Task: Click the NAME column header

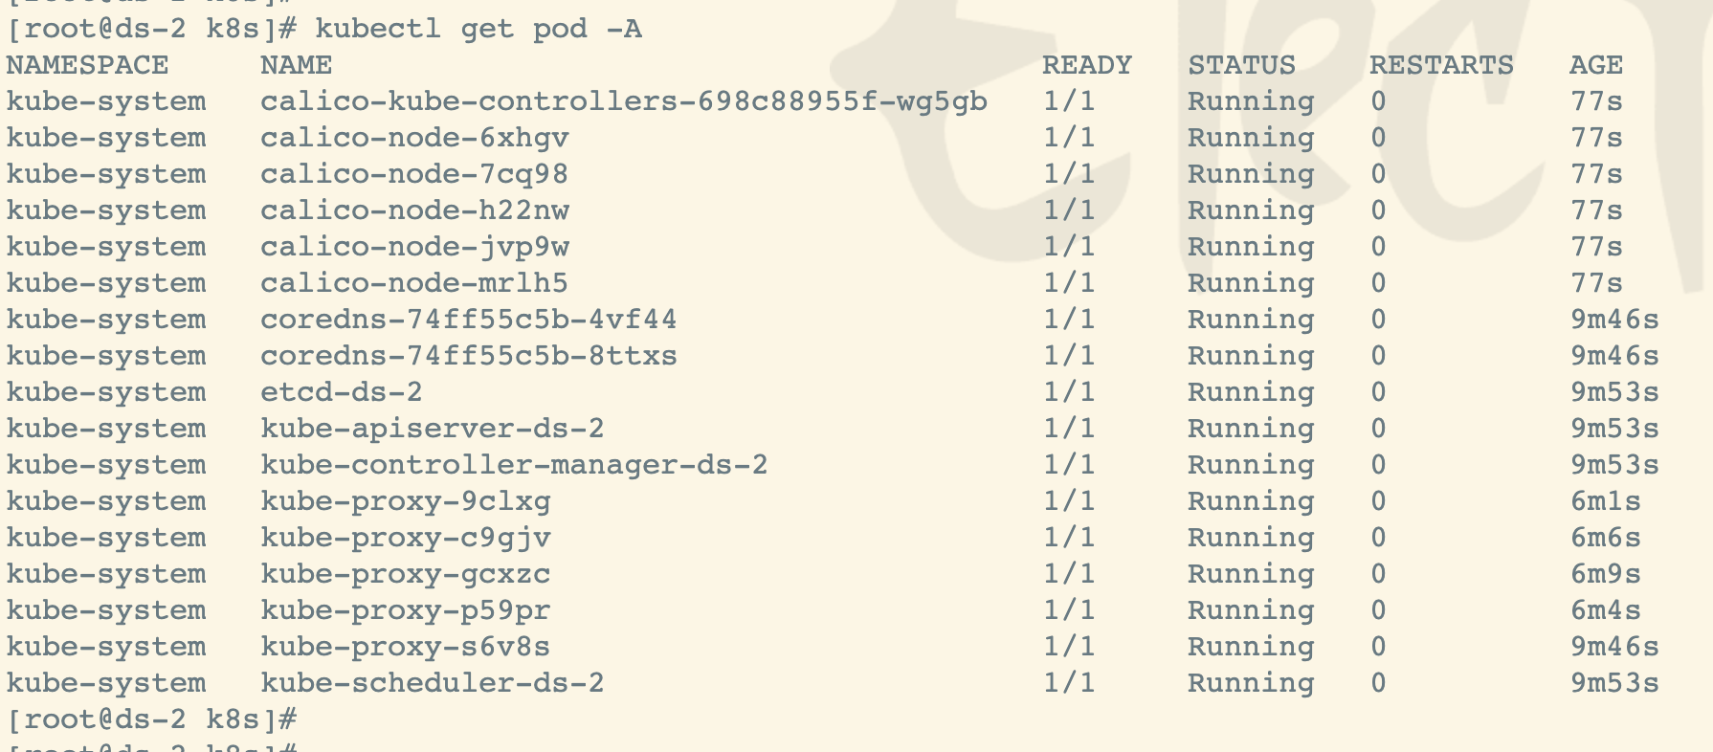Action: [296, 65]
